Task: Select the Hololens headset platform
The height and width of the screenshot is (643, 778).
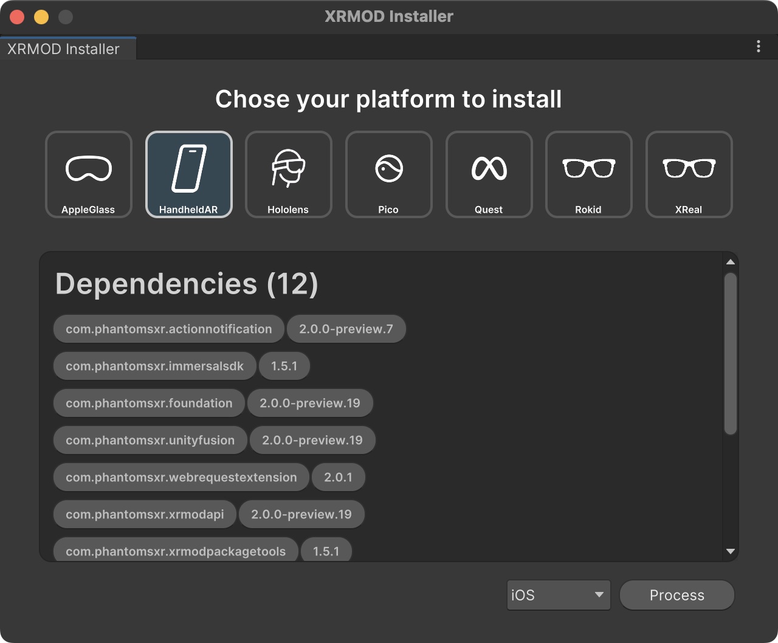Action: [x=289, y=174]
